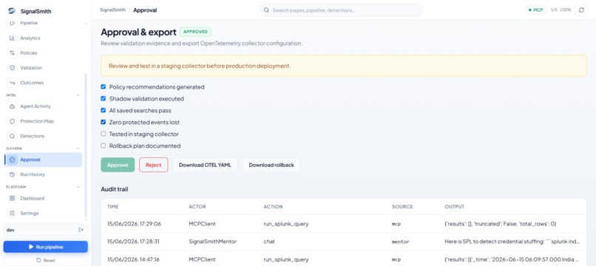This screenshot has width=596, height=266.
Task: Check Rollback plan documented
Action: coord(103,146)
